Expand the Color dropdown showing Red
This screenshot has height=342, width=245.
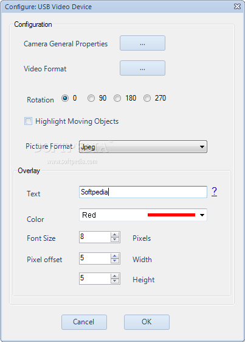[143, 215]
